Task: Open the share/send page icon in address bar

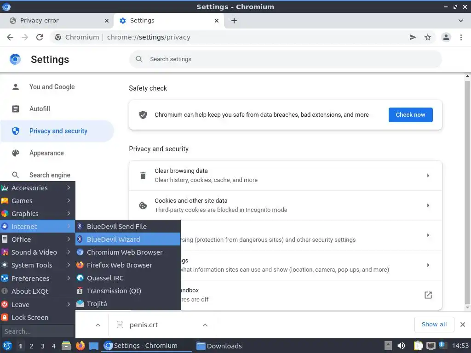Action: [413, 37]
